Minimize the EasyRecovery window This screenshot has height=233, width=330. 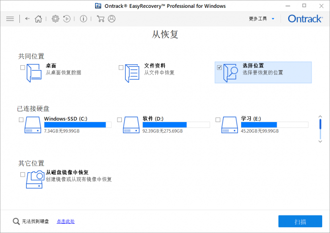(x=288, y=6)
